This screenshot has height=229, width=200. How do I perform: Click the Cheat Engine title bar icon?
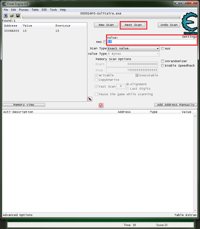[4, 3]
